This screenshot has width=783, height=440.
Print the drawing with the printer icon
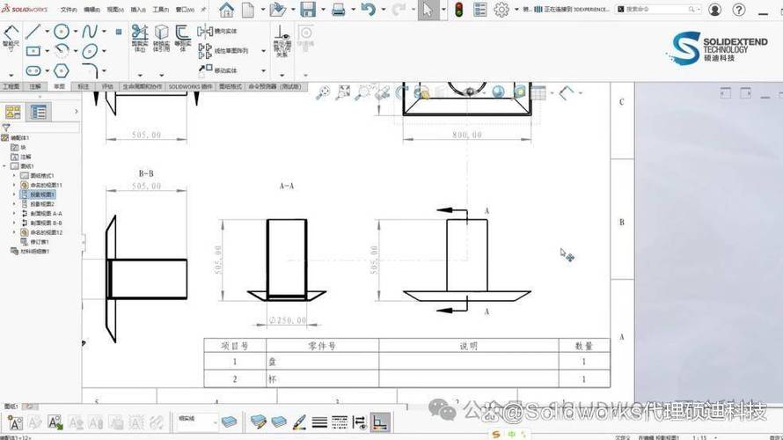[x=338, y=10]
